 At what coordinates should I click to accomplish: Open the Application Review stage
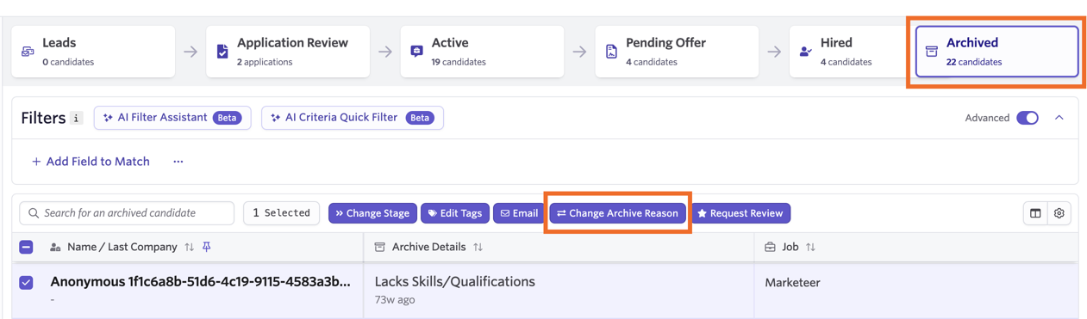click(x=288, y=52)
